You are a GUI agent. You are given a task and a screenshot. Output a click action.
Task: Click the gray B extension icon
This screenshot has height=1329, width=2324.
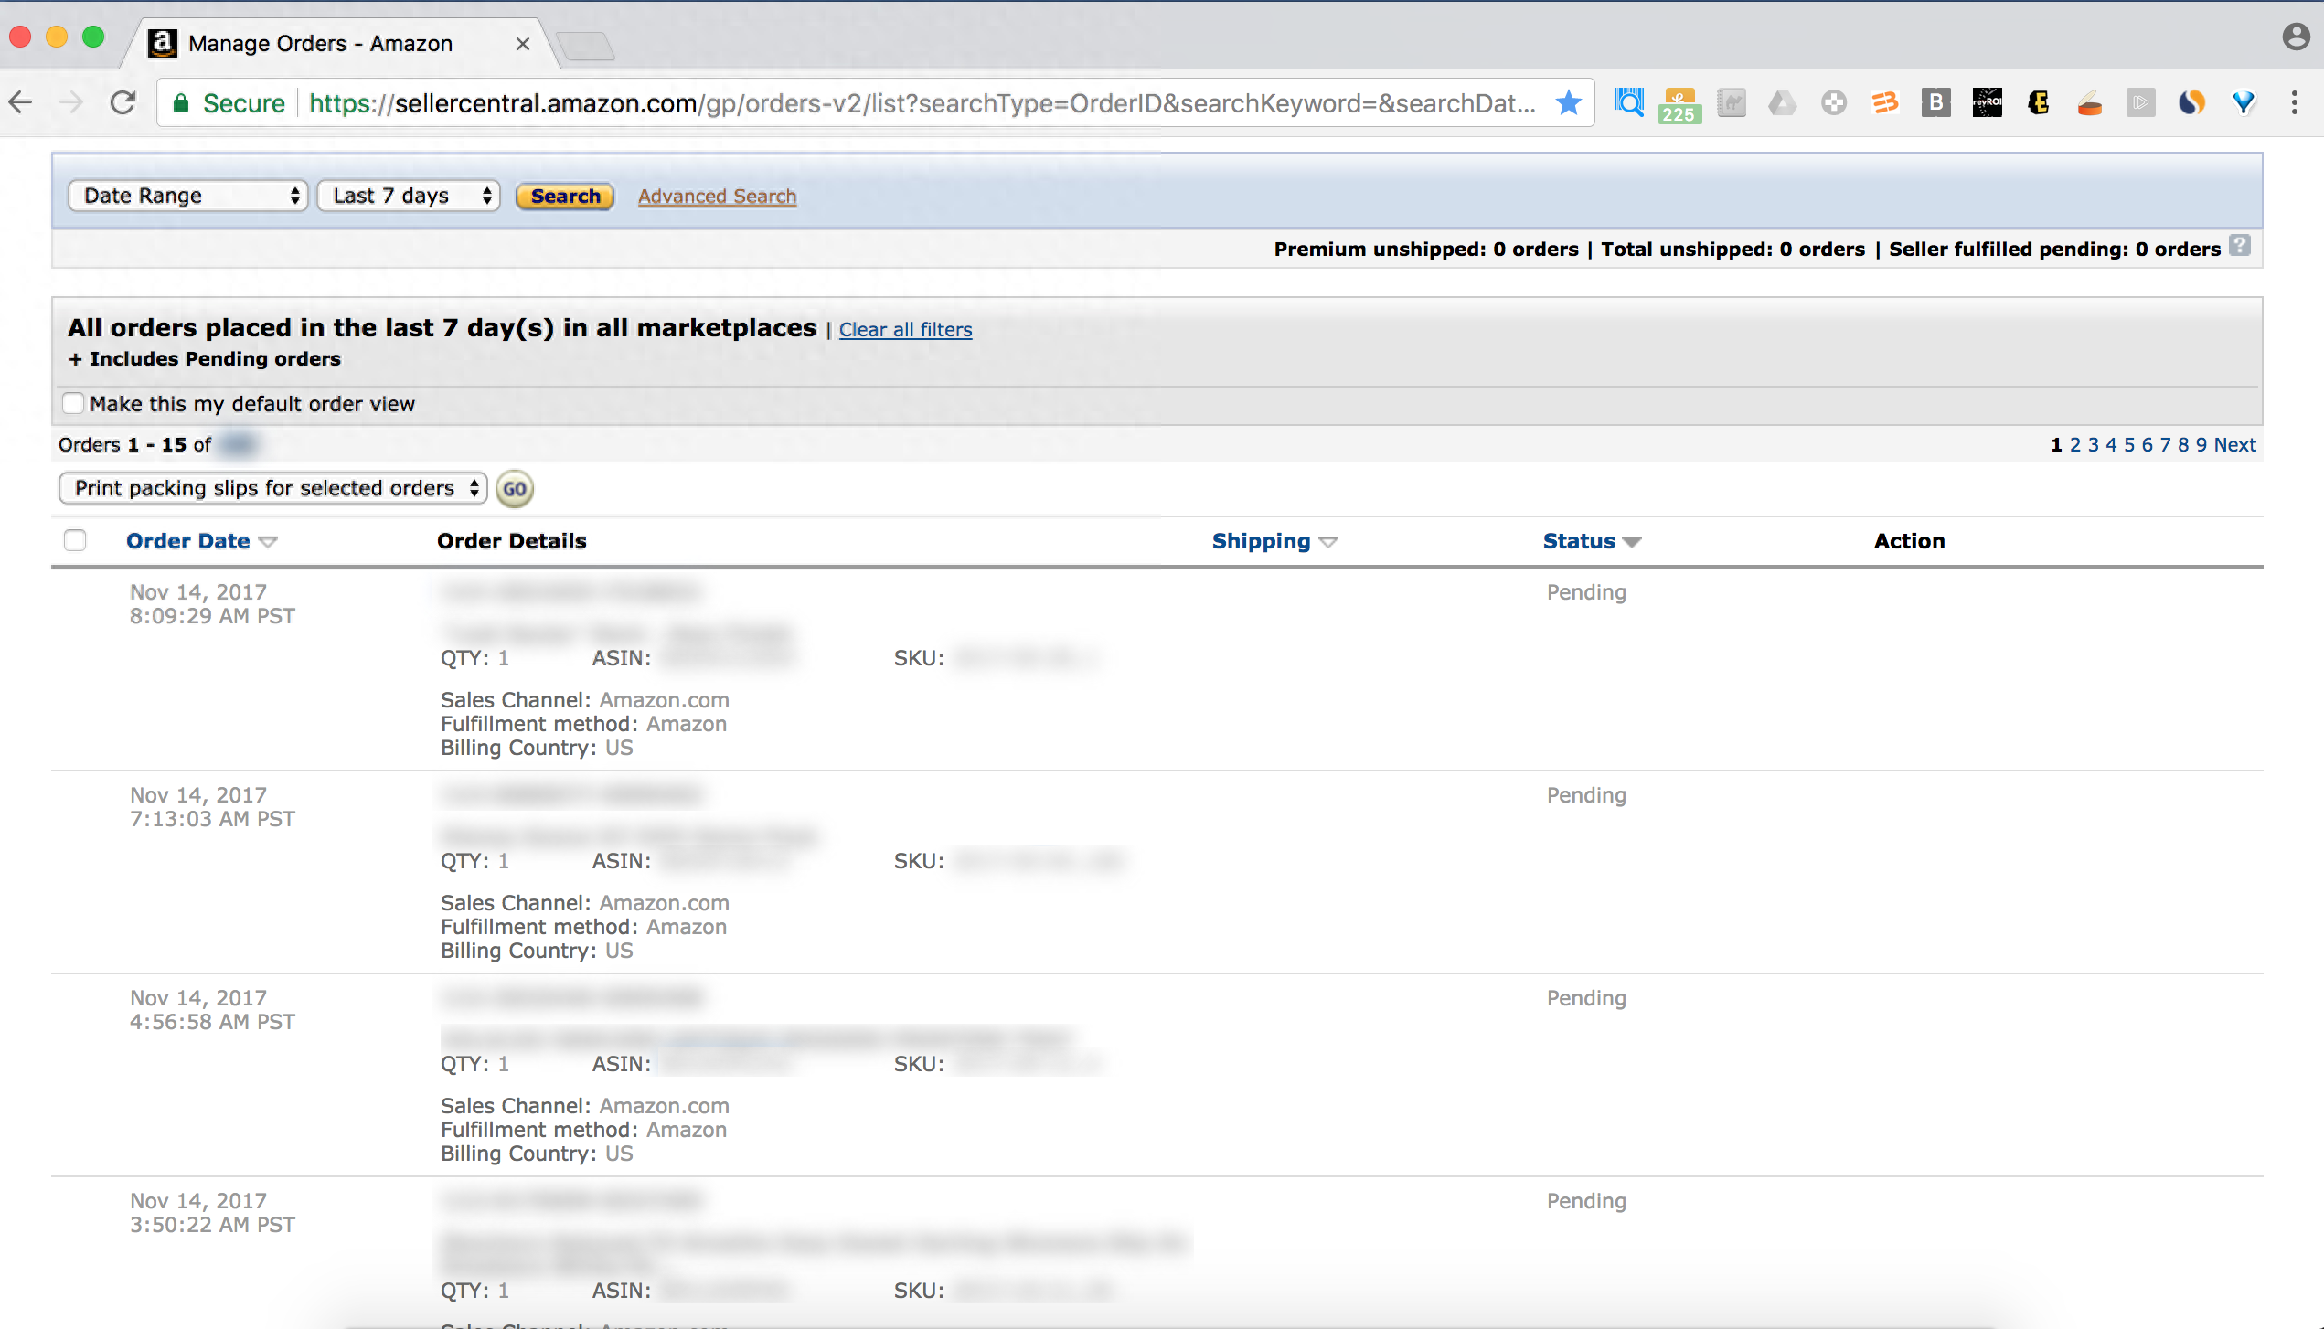pyautogui.click(x=1935, y=103)
